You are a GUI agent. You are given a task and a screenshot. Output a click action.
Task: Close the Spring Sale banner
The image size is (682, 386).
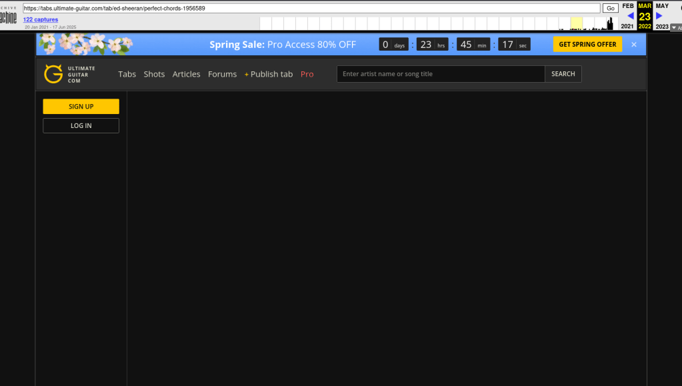pyautogui.click(x=633, y=45)
